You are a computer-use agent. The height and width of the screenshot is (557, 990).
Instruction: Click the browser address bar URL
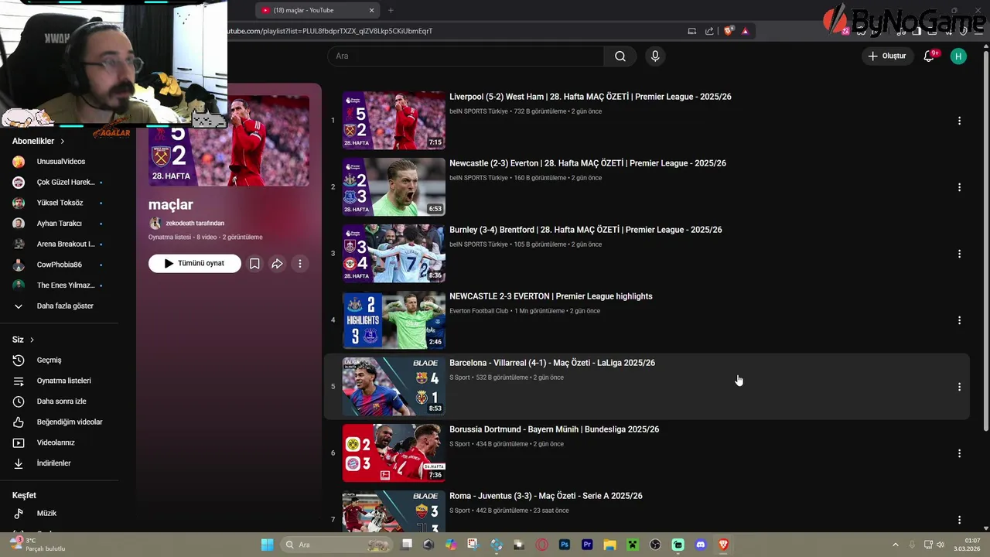330,31
